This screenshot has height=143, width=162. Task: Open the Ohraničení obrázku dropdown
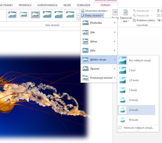[95, 11]
